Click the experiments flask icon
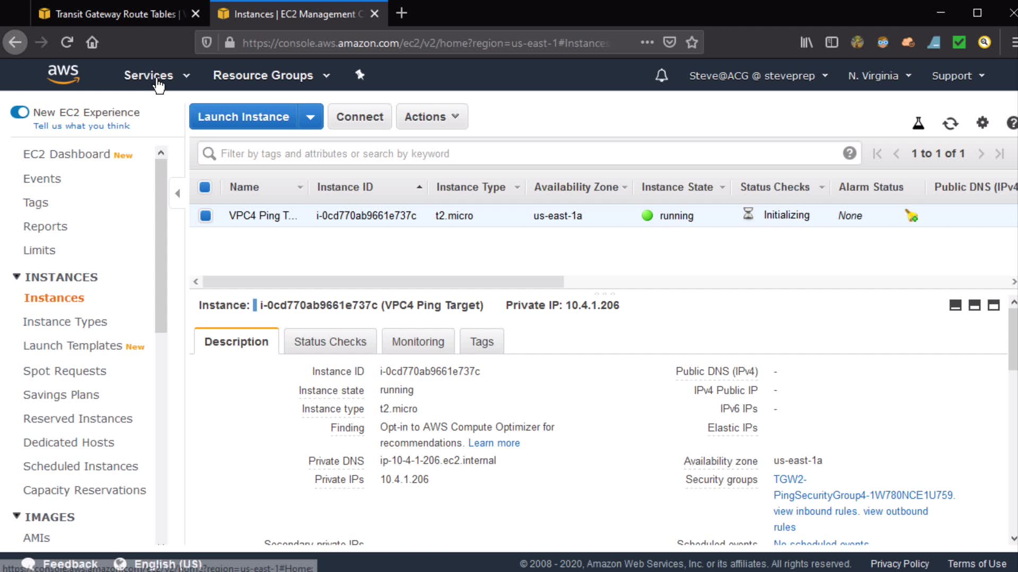 (918, 123)
